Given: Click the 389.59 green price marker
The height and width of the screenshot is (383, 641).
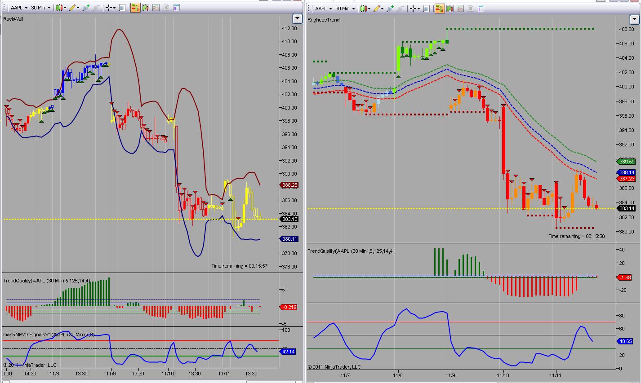Looking at the screenshot, I should (627, 162).
